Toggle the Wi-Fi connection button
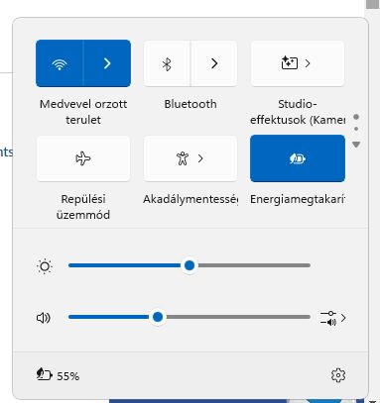Viewport: 380px width, 403px height. 60,63
